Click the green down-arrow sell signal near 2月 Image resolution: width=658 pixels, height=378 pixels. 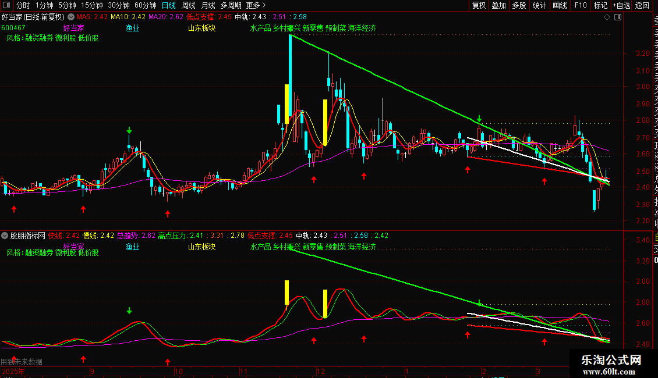479,119
